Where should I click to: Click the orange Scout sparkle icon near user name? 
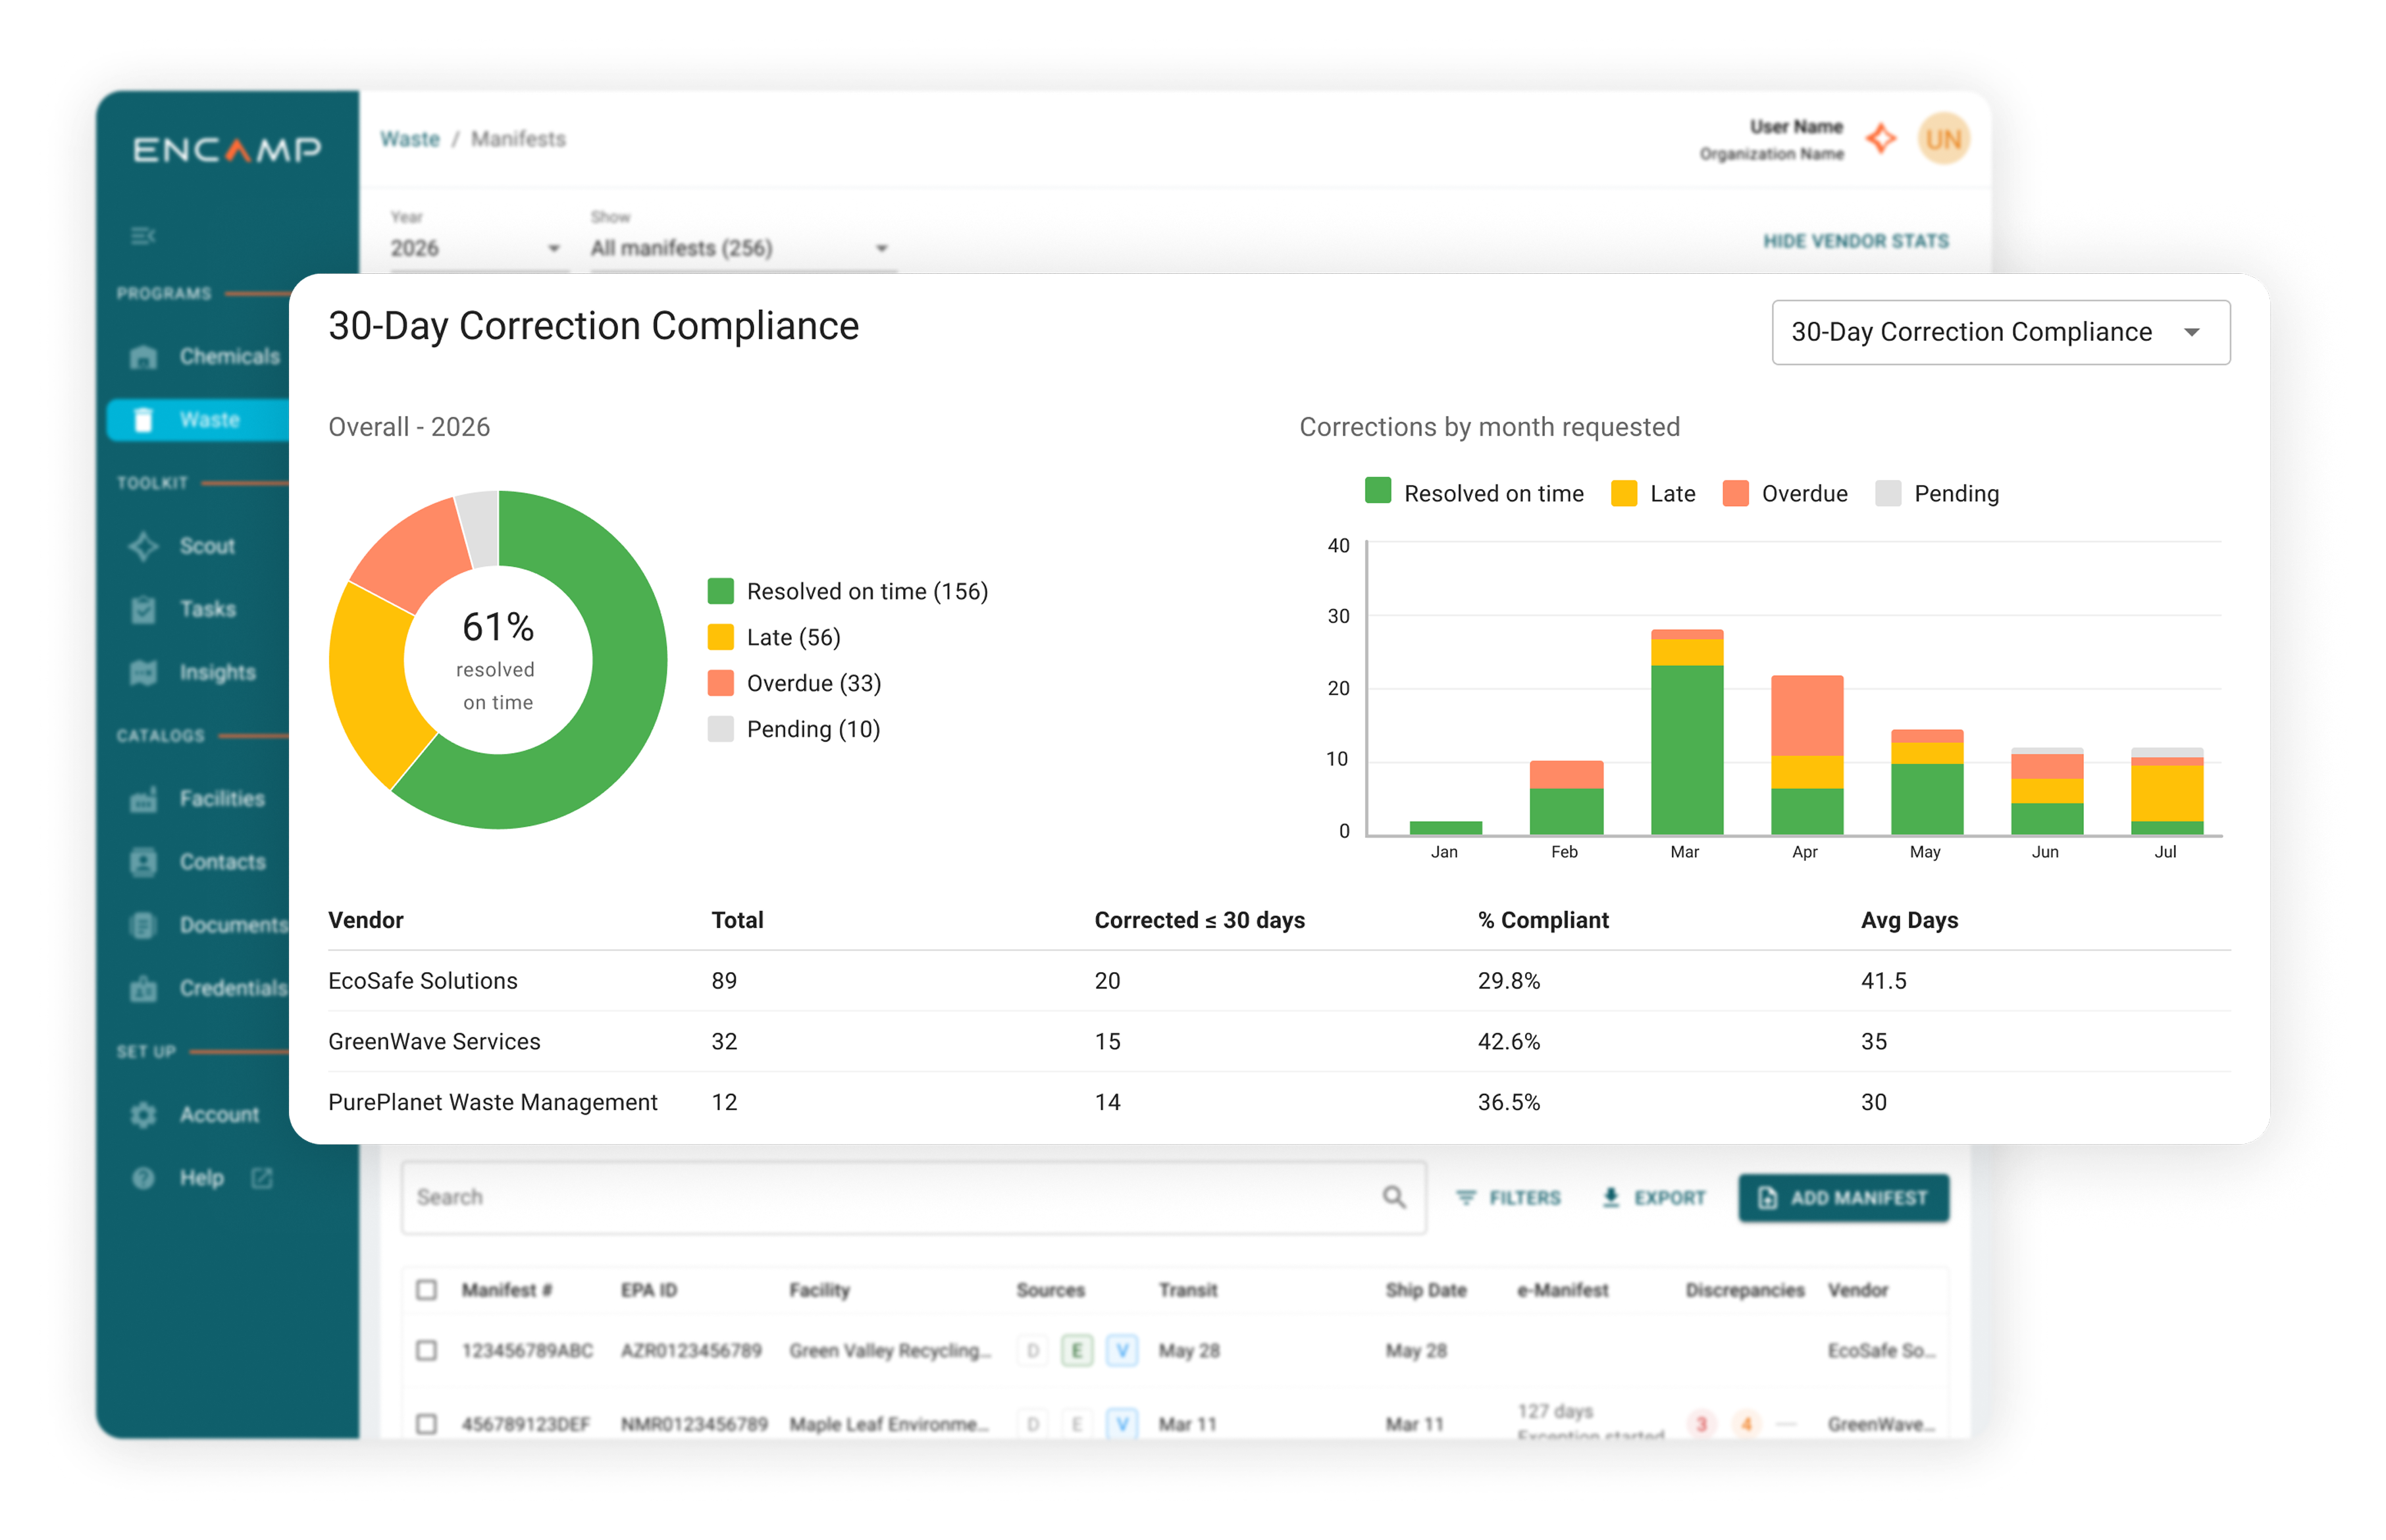[x=1881, y=138]
